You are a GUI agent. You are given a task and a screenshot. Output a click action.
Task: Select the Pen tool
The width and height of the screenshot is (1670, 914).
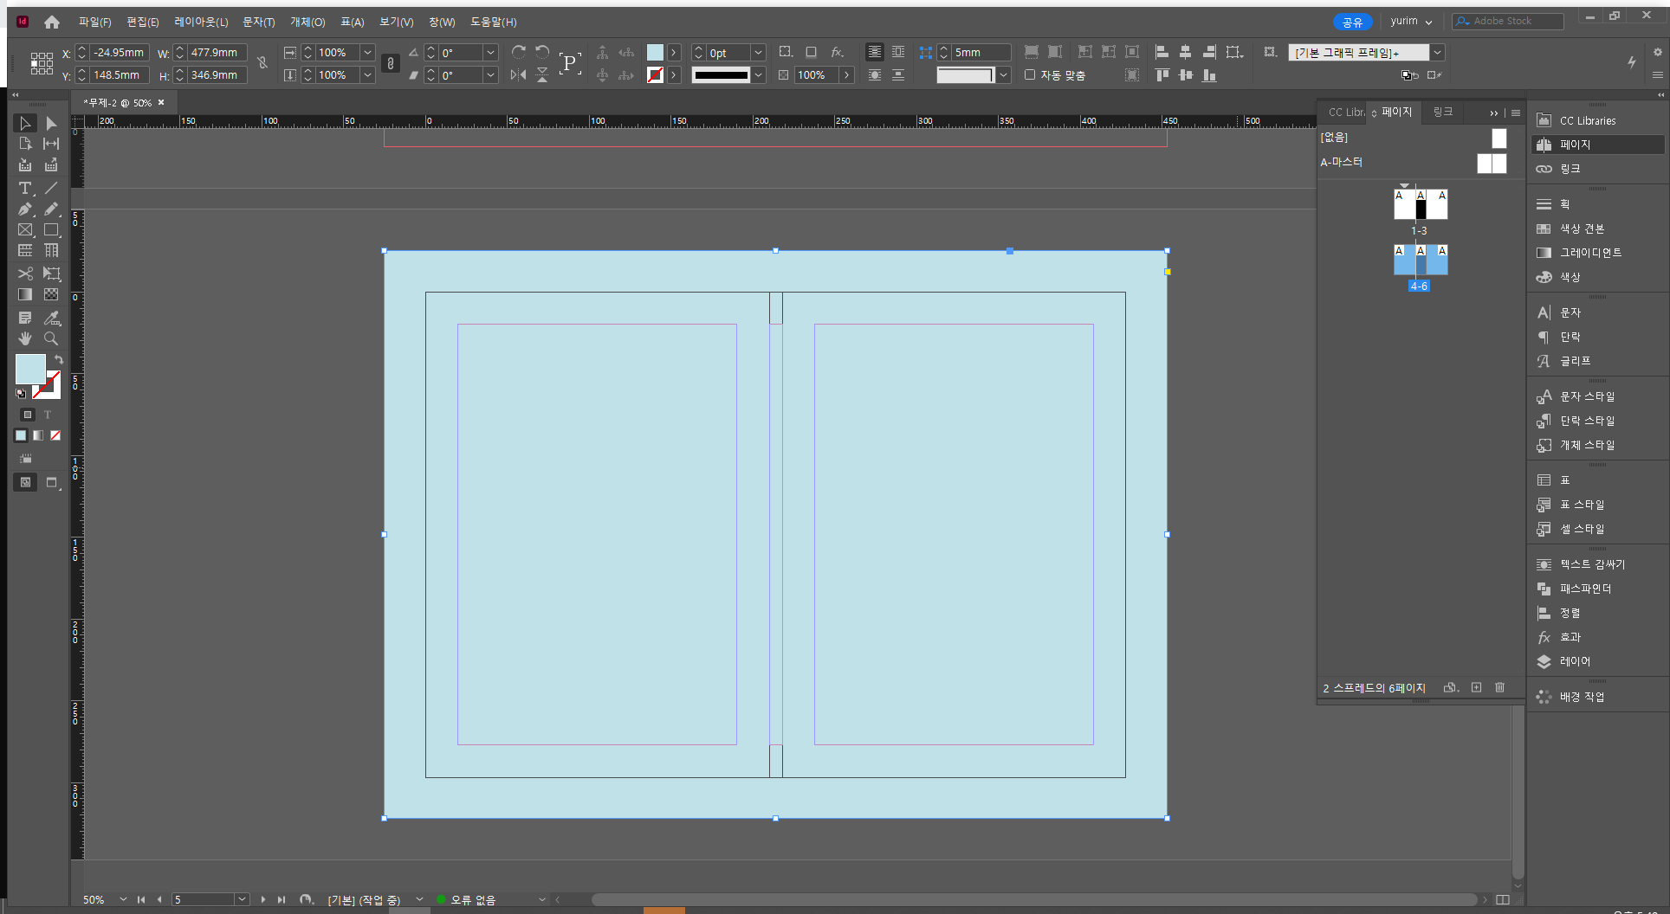(25, 209)
